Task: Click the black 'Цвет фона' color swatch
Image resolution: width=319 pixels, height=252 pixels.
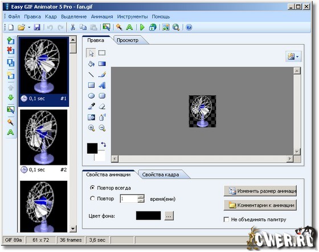Action: coord(148,216)
